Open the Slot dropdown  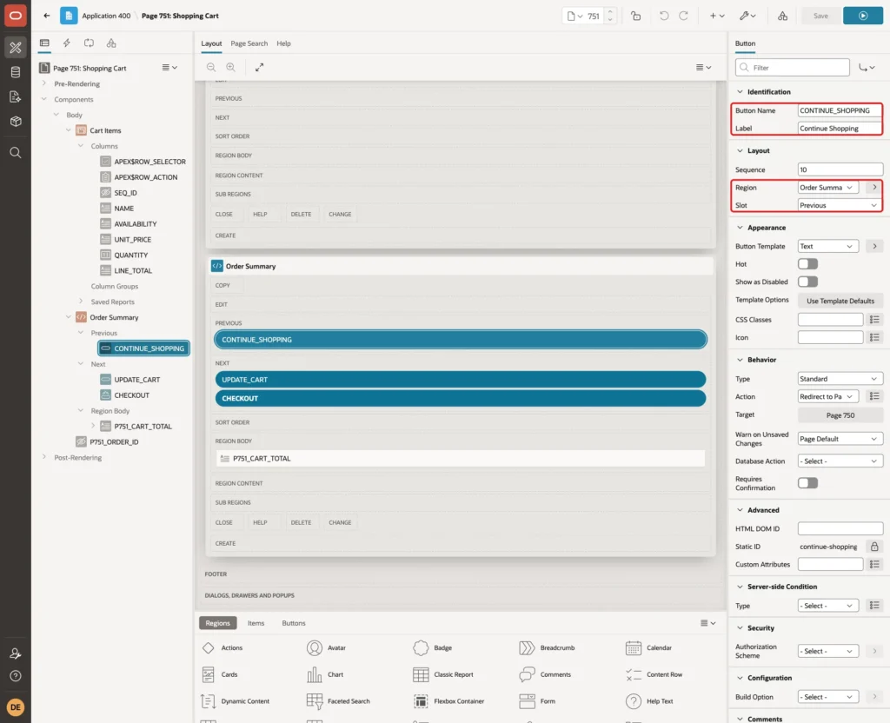tap(840, 205)
